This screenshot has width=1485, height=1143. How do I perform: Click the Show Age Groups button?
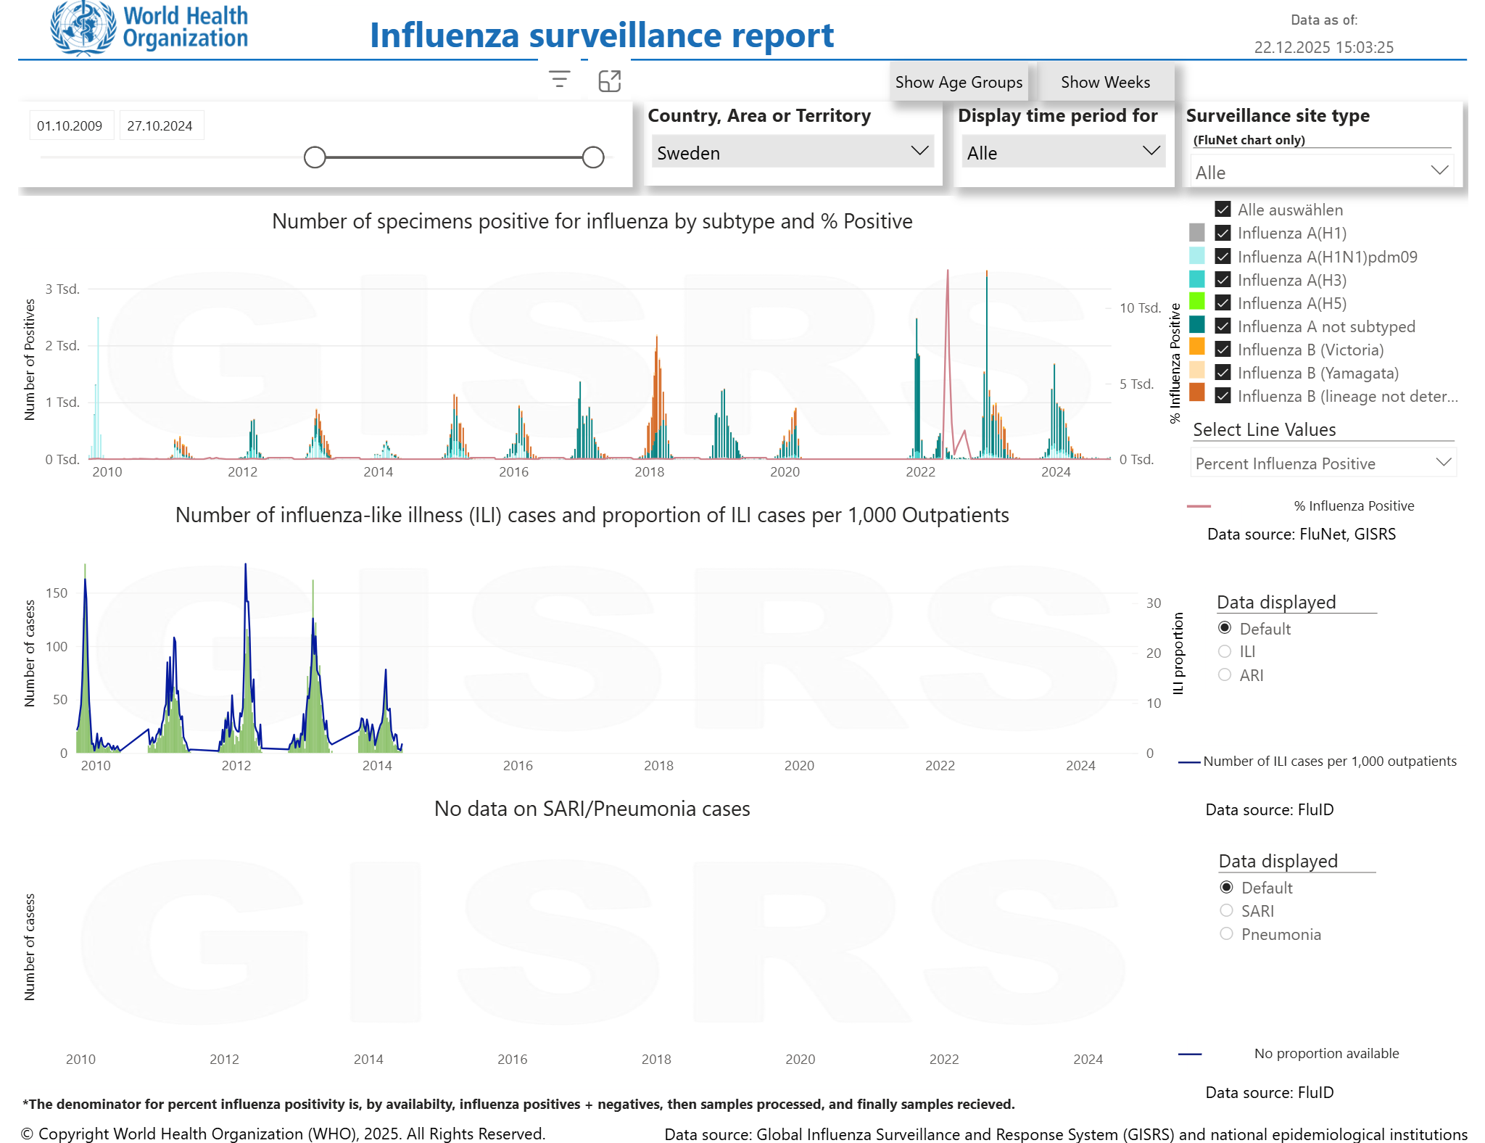(959, 82)
